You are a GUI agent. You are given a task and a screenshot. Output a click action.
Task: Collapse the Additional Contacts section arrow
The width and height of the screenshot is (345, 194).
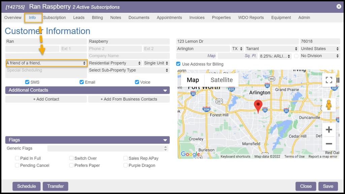165,90
